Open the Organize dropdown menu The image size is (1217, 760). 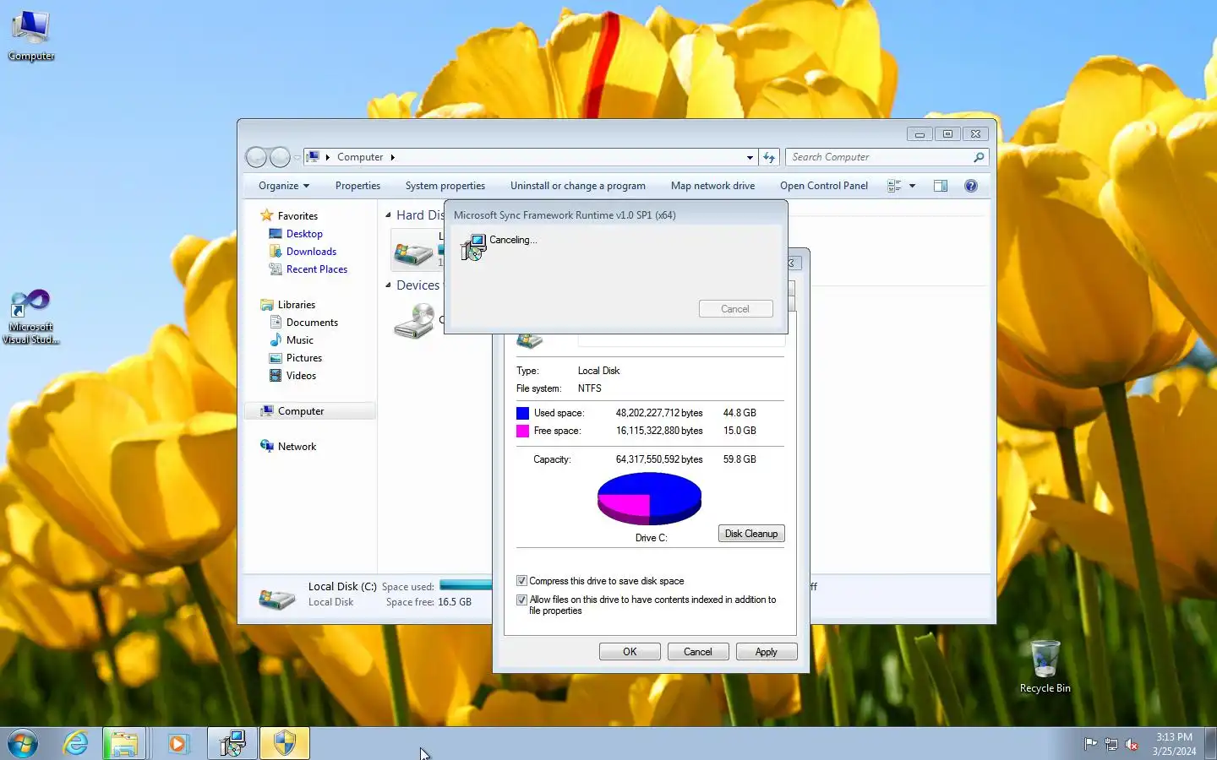tap(284, 186)
